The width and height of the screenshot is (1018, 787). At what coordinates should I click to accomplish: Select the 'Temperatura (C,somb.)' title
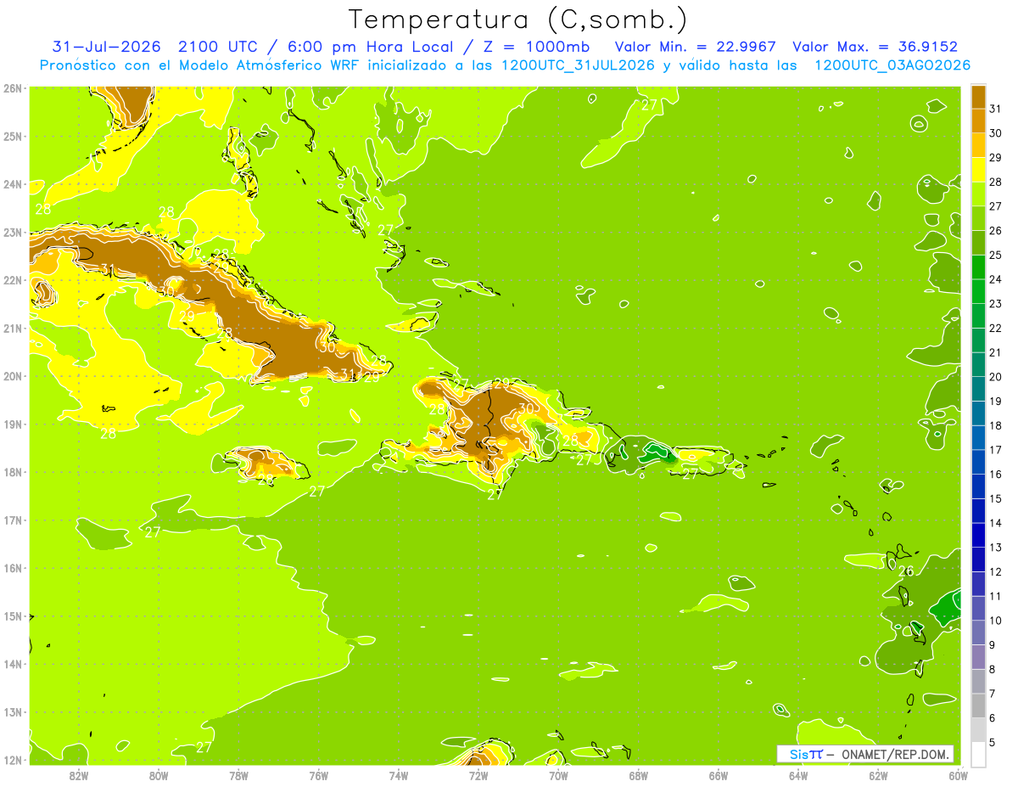[517, 20]
